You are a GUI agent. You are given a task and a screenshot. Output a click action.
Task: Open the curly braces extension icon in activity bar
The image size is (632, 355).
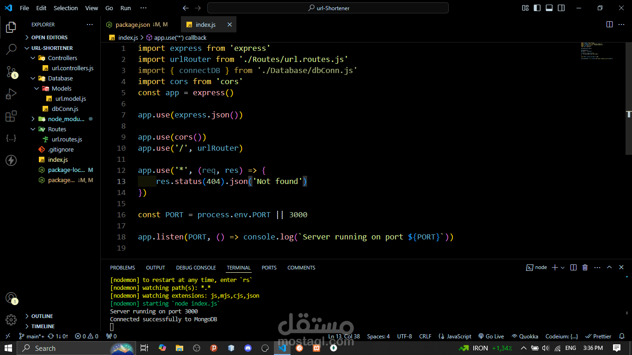tap(11, 138)
